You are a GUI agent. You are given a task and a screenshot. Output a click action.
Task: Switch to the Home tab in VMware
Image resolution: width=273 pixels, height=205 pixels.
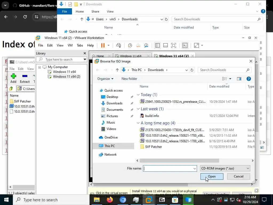[100, 56]
